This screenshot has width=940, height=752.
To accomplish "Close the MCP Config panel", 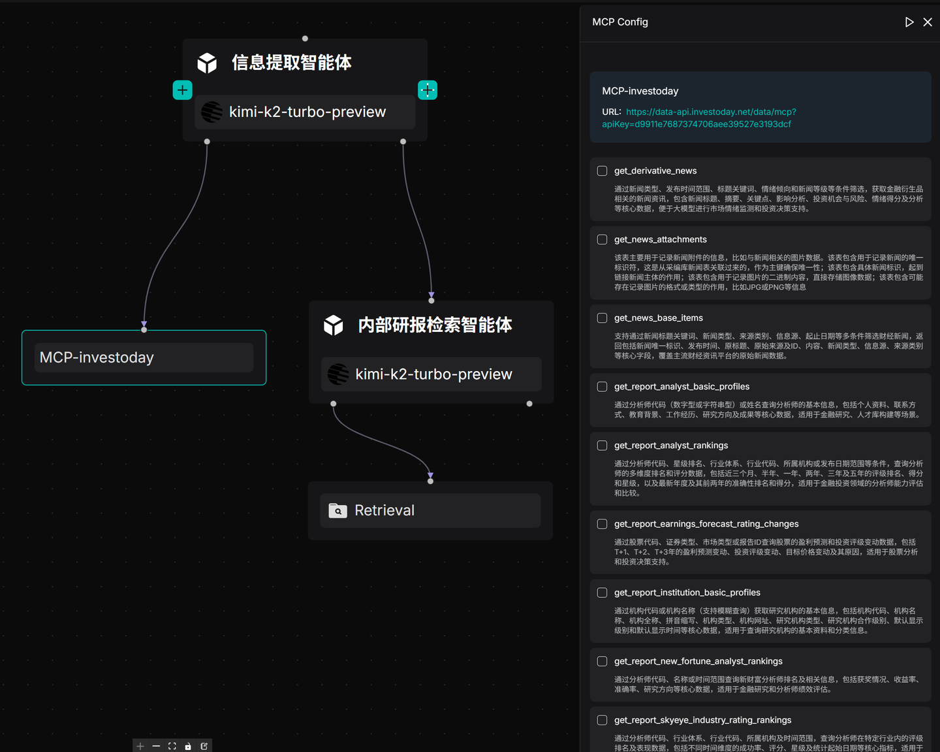I will click(928, 22).
